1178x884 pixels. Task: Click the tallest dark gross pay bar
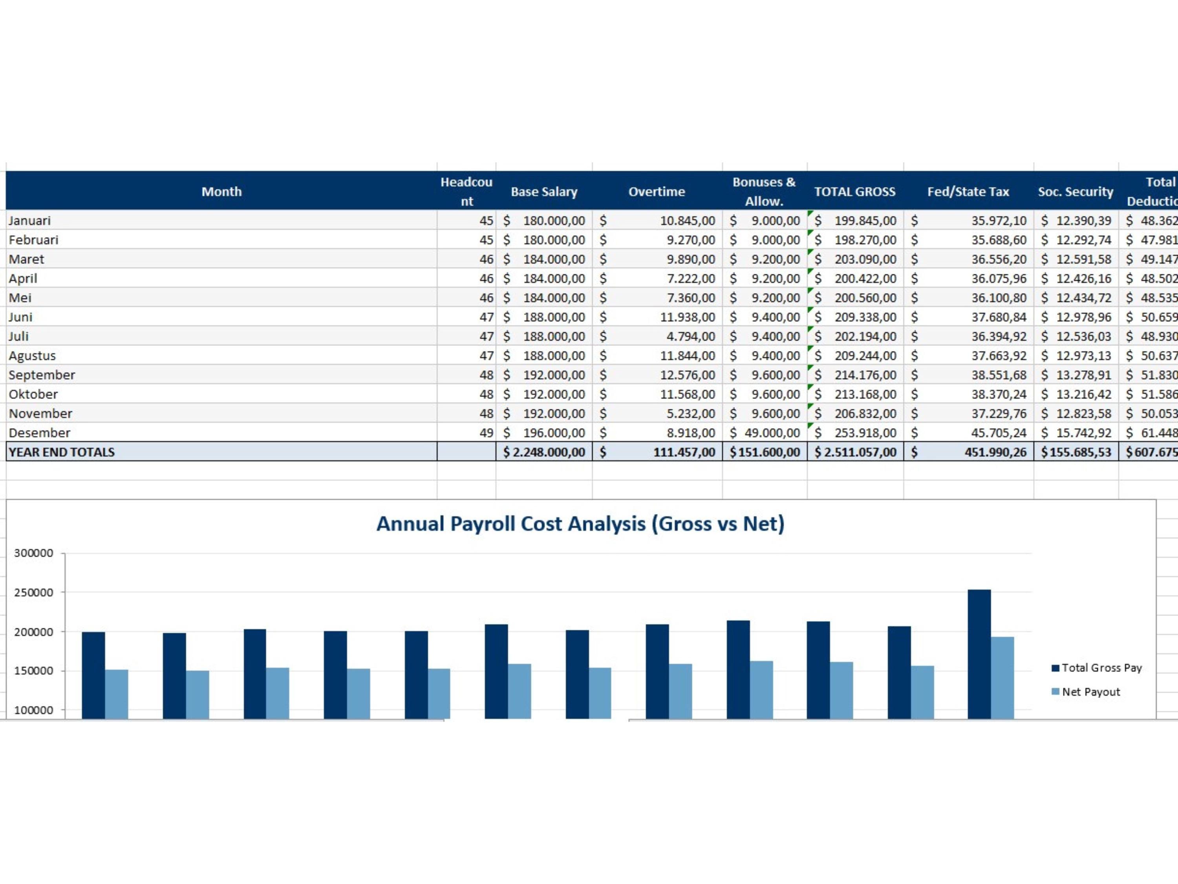[x=979, y=654]
